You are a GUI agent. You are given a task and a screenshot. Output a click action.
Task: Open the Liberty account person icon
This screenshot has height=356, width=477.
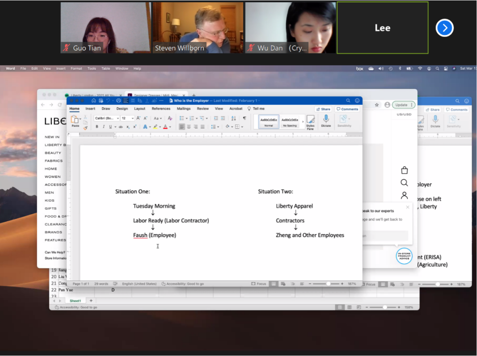click(404, 195)
